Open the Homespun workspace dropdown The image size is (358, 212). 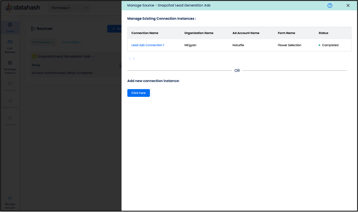pos(69,8)
